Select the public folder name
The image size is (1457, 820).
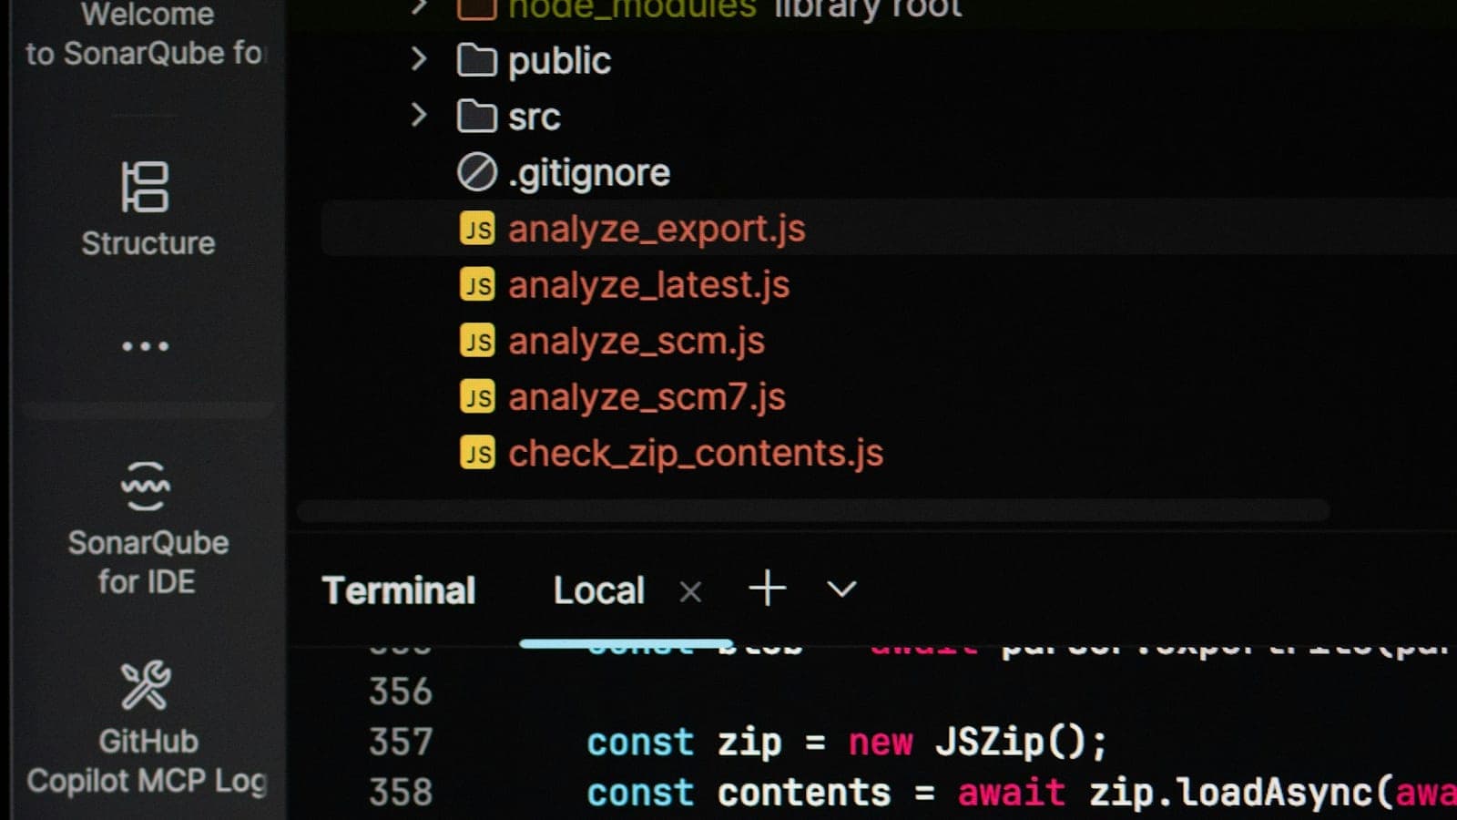click(x=559, y=62)
